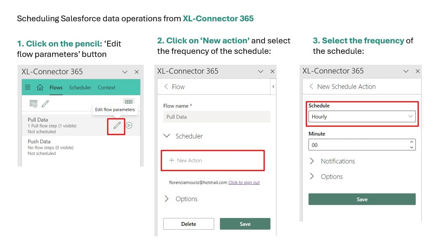Edit flow parameters for Pull Data

tap(116, 125)
